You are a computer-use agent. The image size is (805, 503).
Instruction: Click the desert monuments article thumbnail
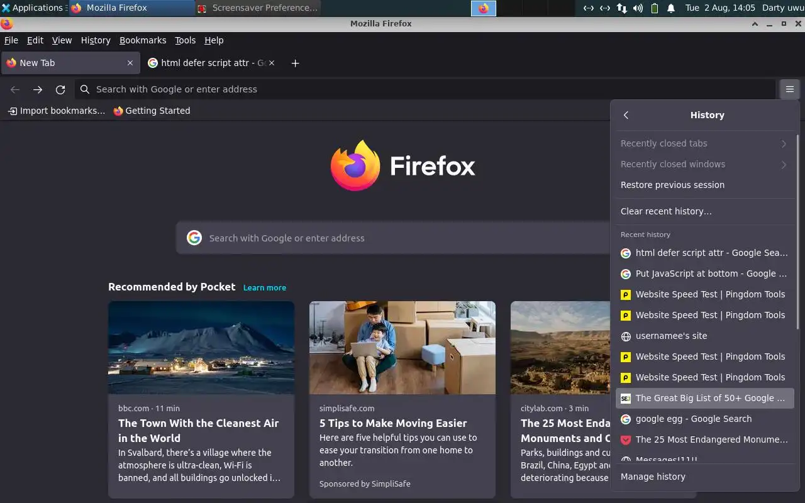560,348
